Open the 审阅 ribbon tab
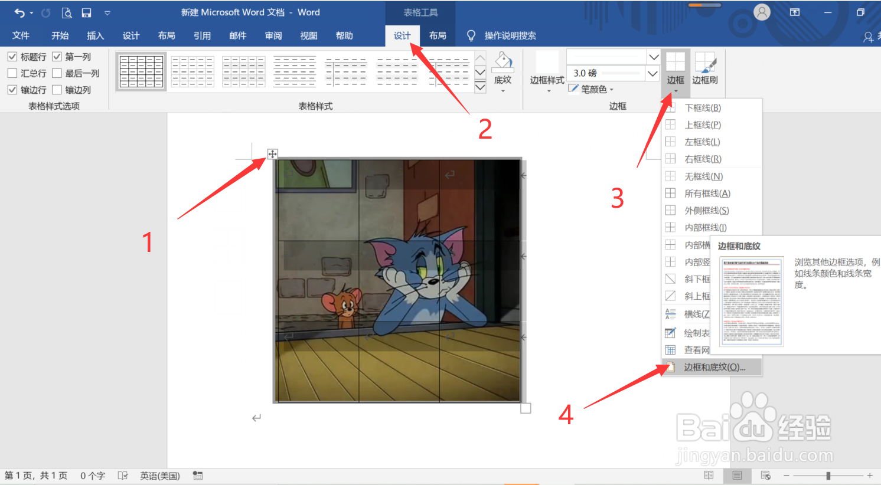This screenshot has height=485, width=881. pos(273,35)
